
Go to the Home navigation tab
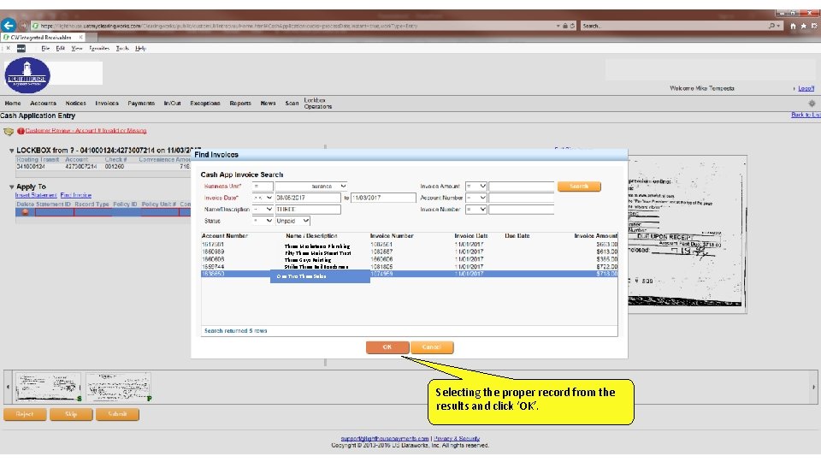coord(13,104)
